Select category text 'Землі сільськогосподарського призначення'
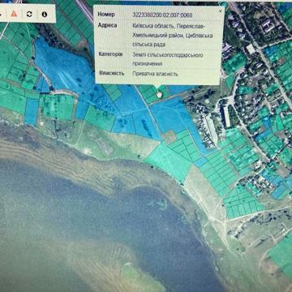292x292 pixels. coord(168,59)
